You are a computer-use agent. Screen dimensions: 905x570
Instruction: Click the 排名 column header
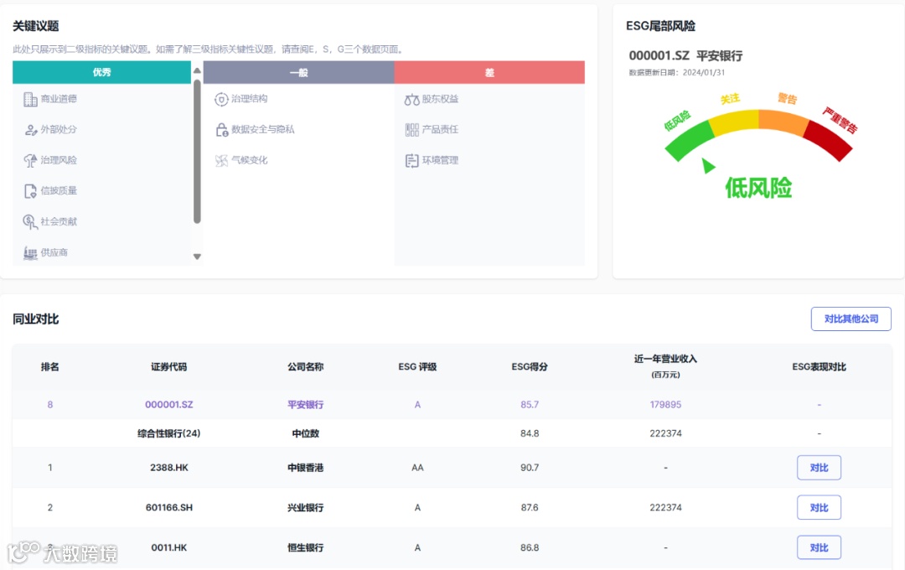pos(49,366)
